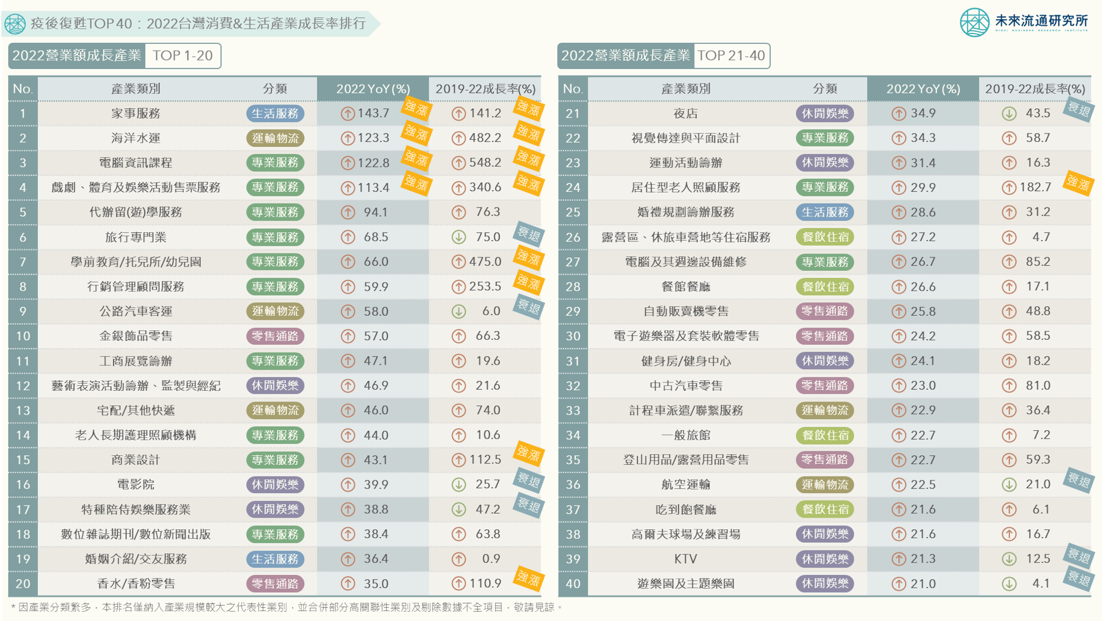Click the up arrow beside 海洋水運 482.2
Screen dimensions: 1102x621
[x=459, y=138]
